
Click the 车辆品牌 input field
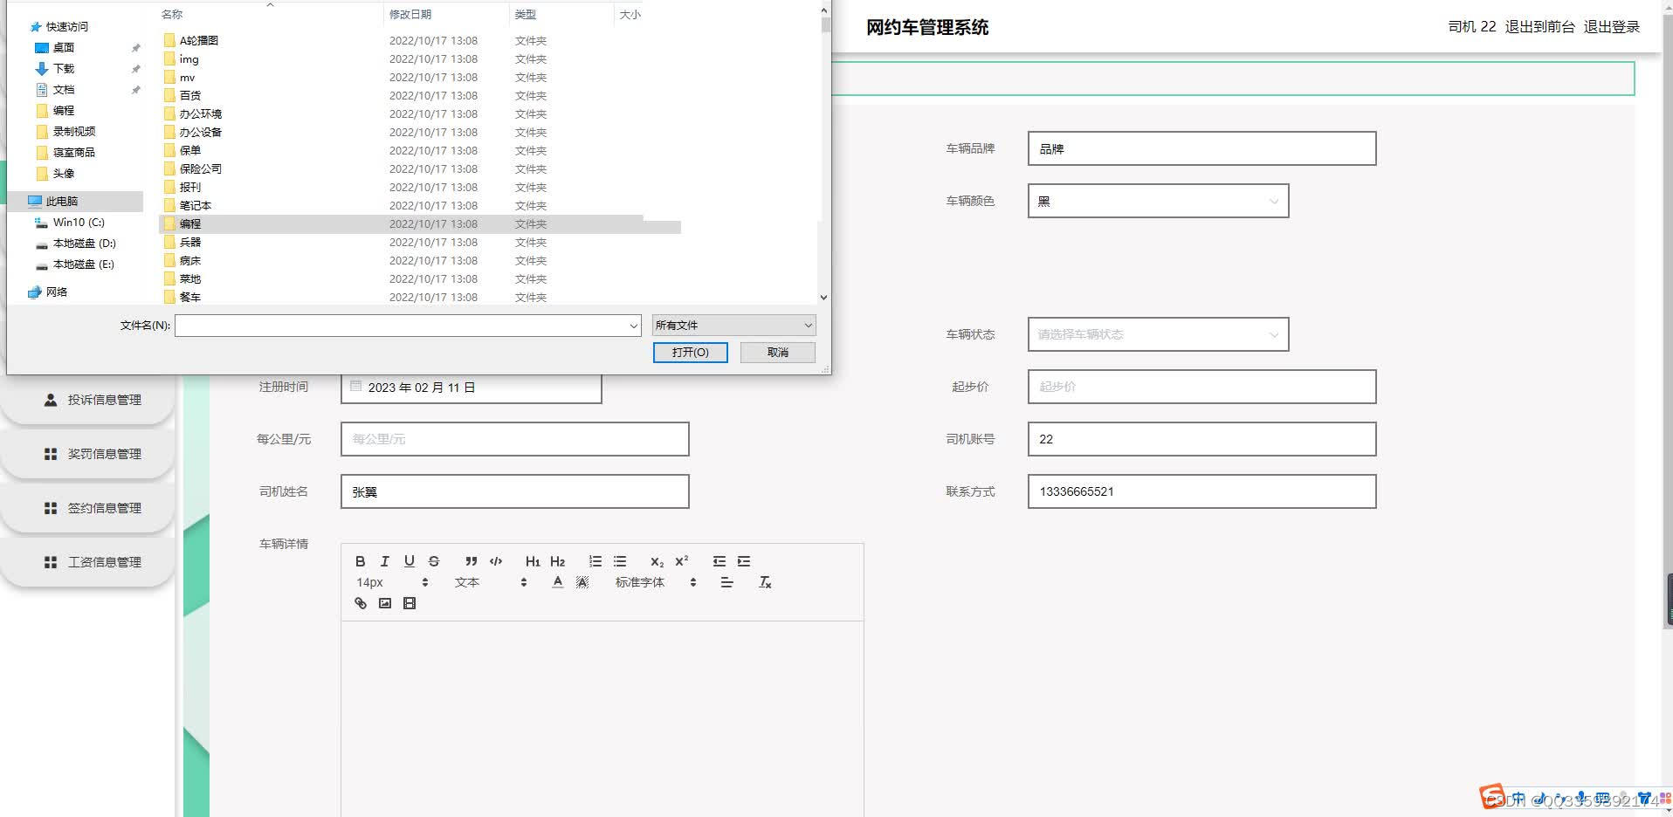1201,148
